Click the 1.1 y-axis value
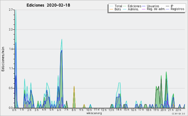The width and height of the screenshot is (188, 116). (x=11, y=69)
